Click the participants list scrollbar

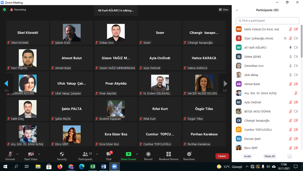(x=301, y=41)
